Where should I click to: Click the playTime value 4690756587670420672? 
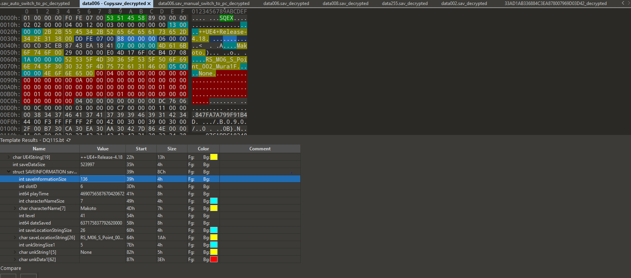coord(102,194)
